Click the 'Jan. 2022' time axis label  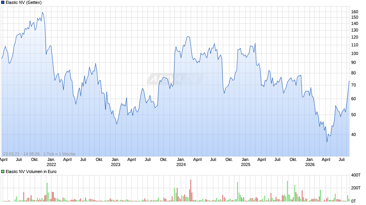point(51,162)
